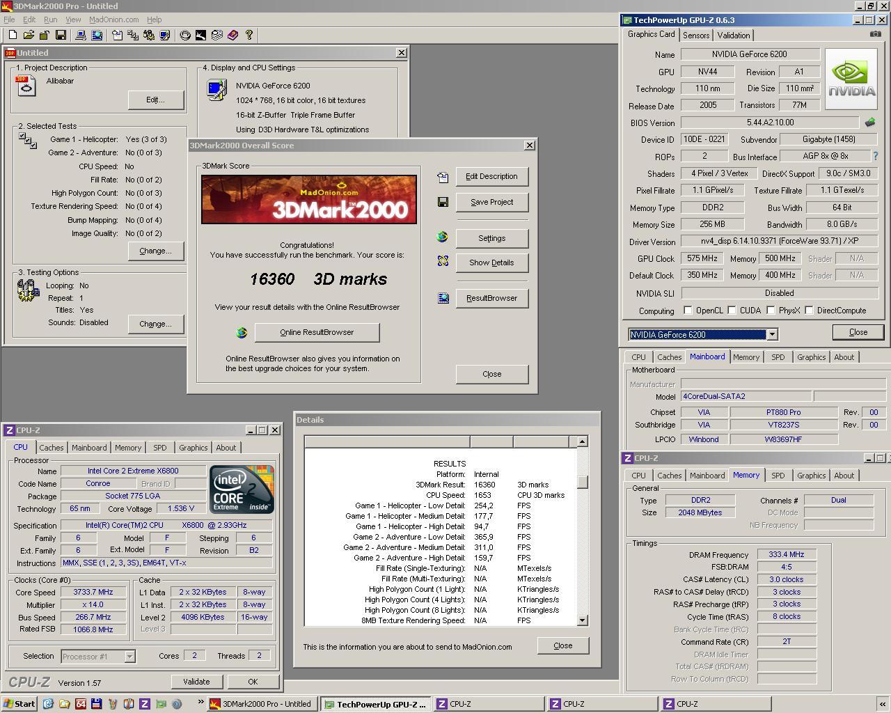Open the Processor #1 selection dropdown

coord(129,656)
